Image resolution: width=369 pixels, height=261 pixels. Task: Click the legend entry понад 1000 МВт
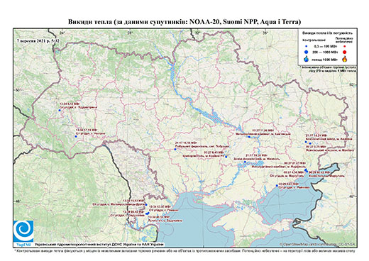(x=324, y=59)
